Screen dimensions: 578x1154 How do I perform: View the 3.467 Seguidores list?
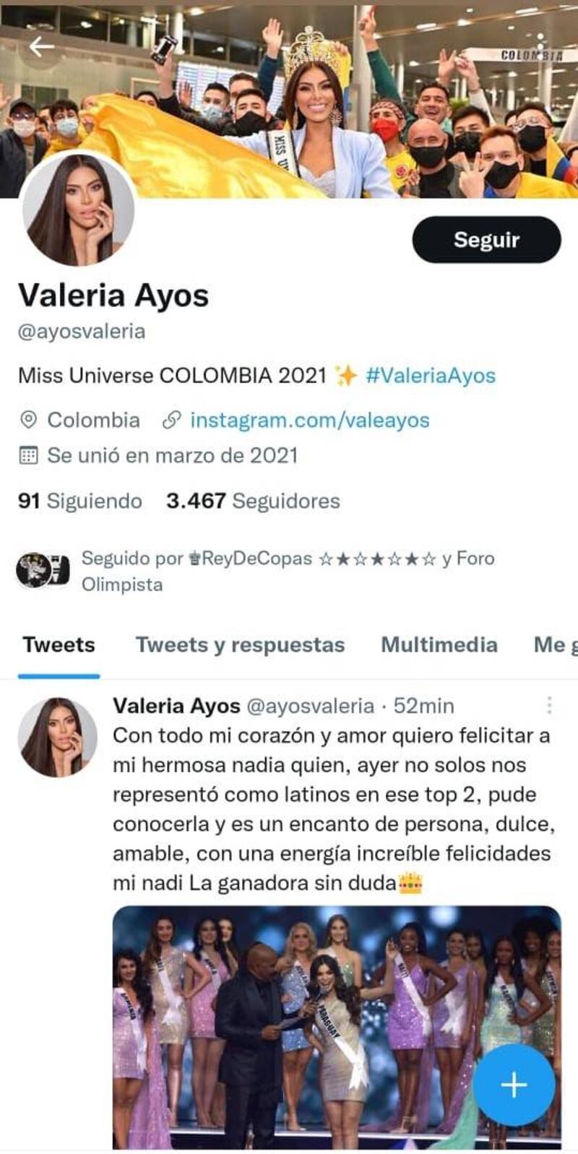coord(253,501)
